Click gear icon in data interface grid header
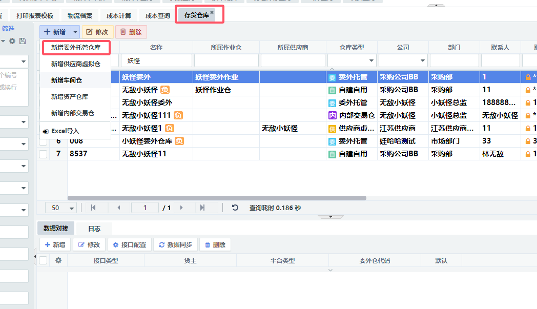 pyautogui.click(x=58, y=260)
